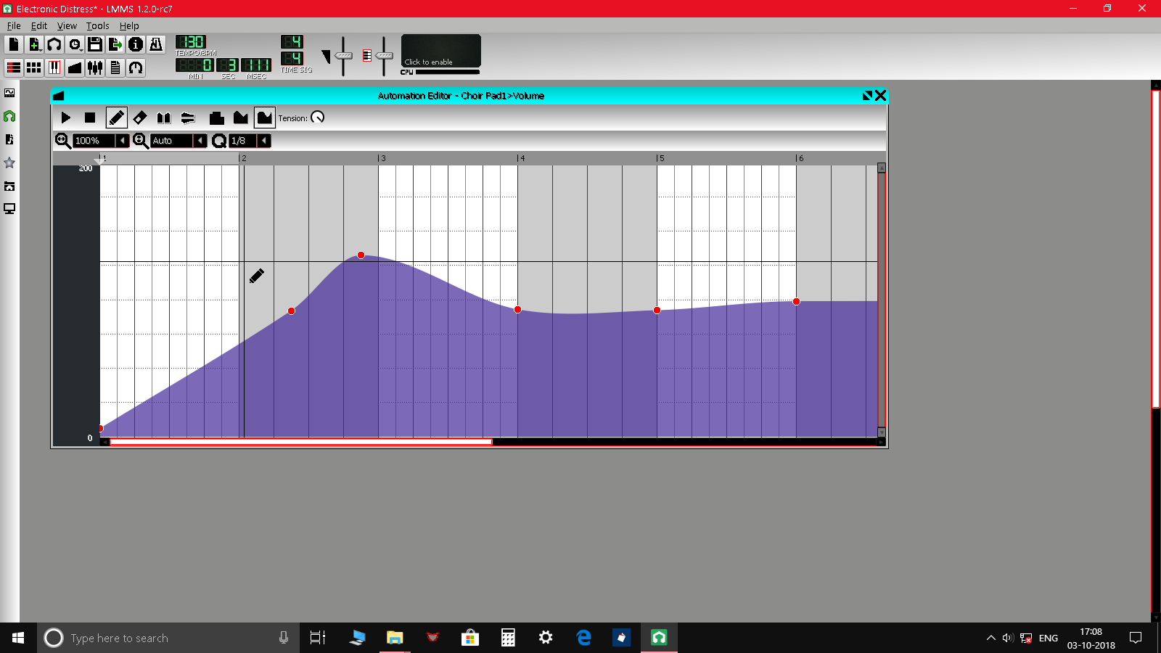Open the Song Editor
This screenshot has height=653, width=1161.
[12, 67]
